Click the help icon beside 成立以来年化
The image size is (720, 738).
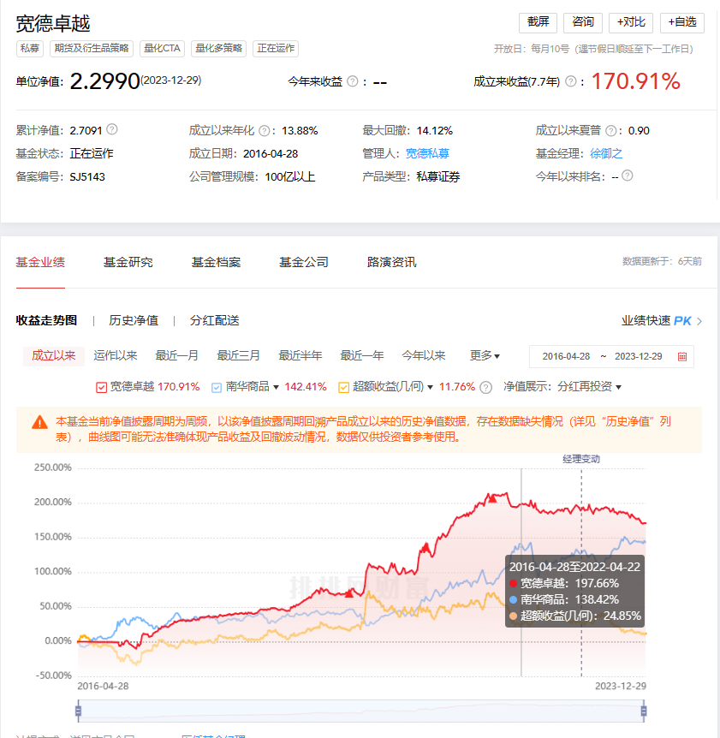click(265, 130)
